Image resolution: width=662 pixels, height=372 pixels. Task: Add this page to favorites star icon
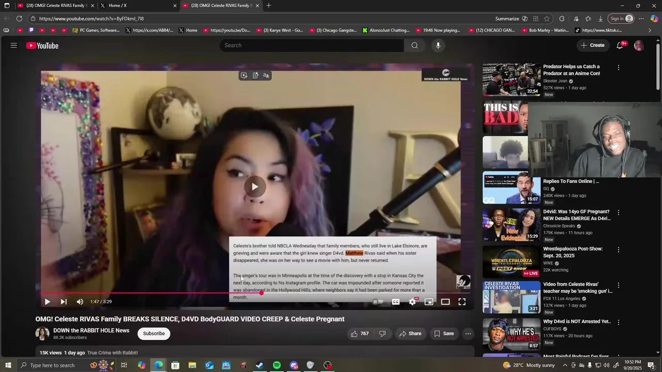coord(547,19)
